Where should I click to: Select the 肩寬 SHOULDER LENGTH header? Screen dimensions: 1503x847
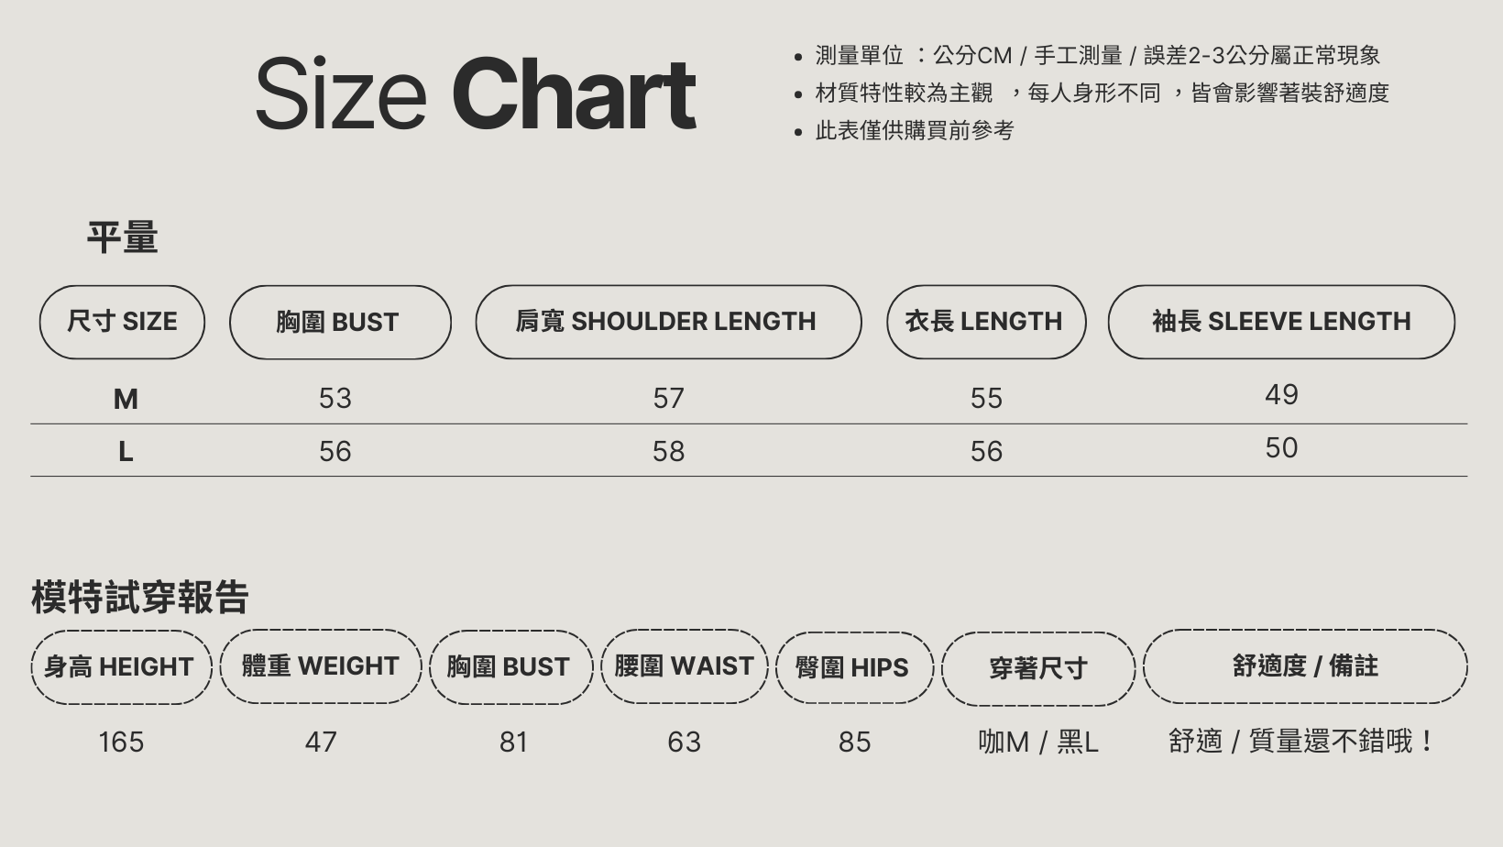pos(667,322)
